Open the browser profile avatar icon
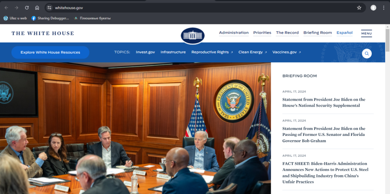The width and height of the screenshot is (390, 194). [373, 8]
